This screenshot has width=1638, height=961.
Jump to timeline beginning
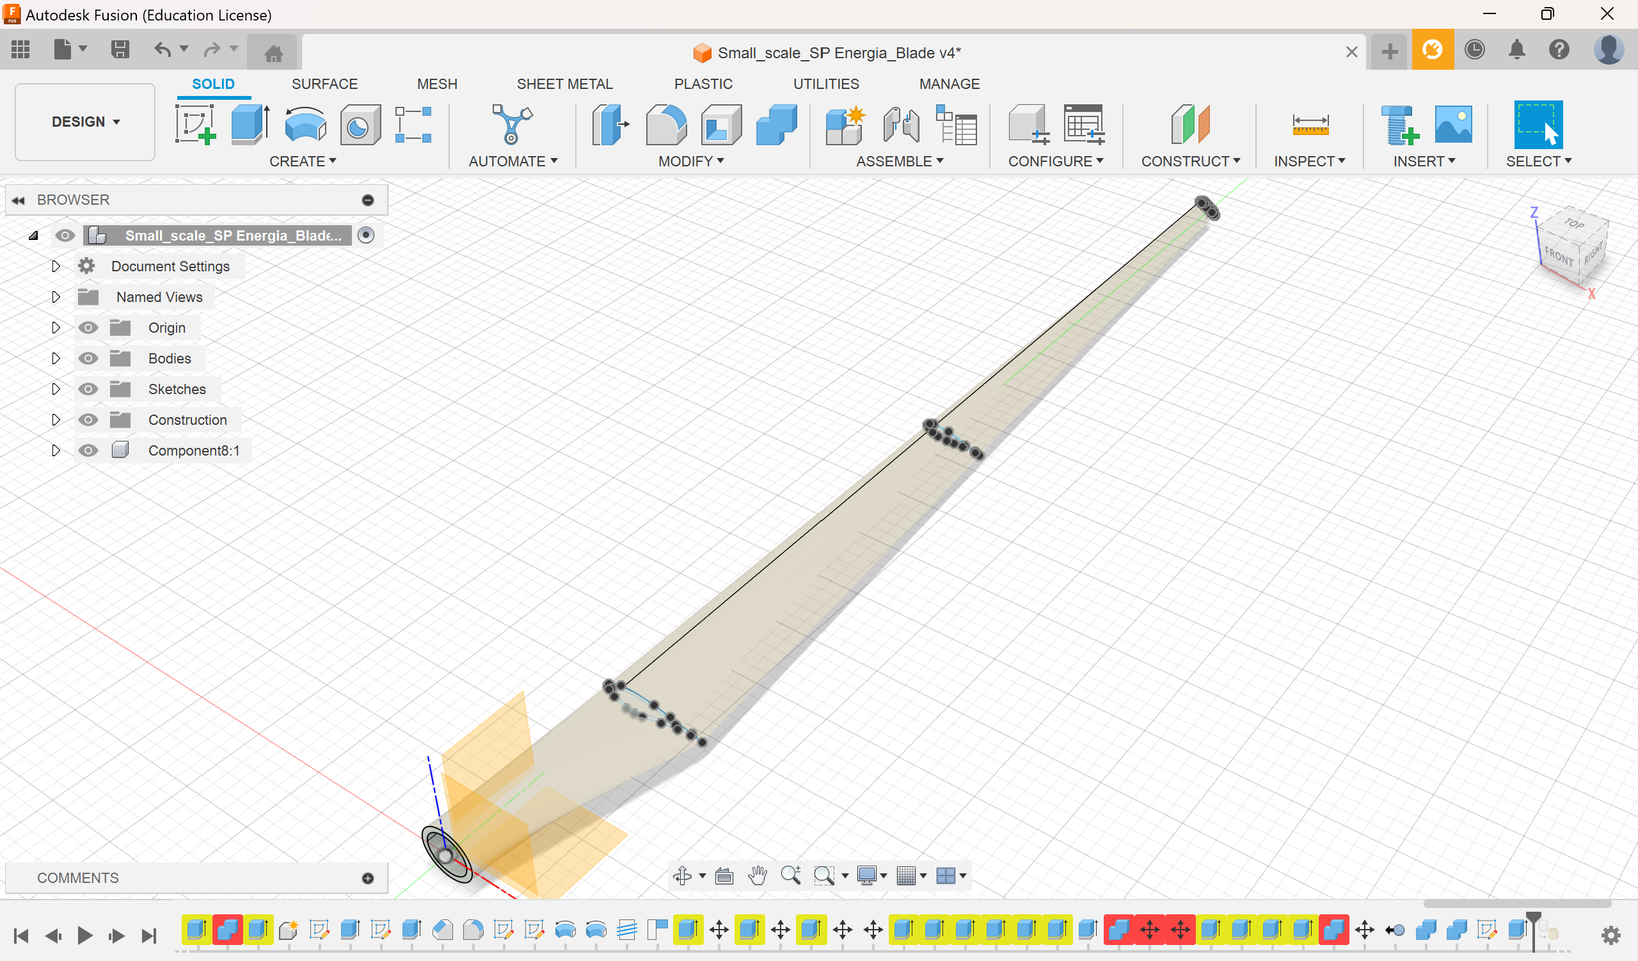(21, 935)
